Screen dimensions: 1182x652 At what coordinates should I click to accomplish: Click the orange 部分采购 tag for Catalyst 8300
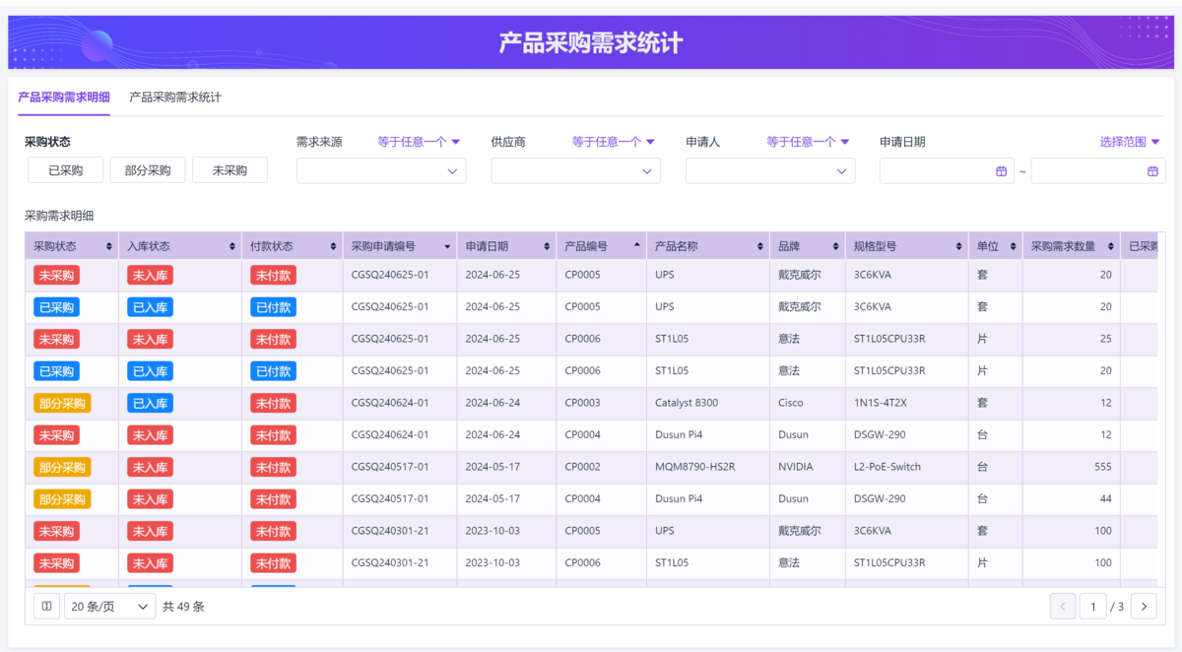(x=62, y=403)
